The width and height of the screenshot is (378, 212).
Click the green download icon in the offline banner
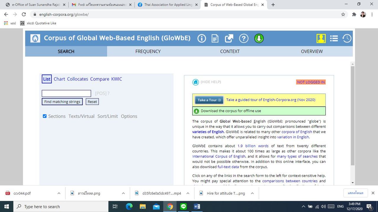coord(196,111)
